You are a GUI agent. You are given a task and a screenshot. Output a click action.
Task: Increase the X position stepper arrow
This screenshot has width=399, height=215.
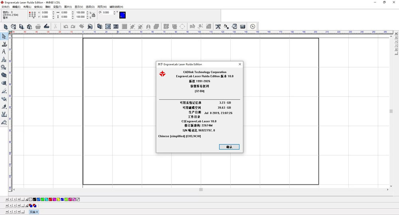pos(53,12)
